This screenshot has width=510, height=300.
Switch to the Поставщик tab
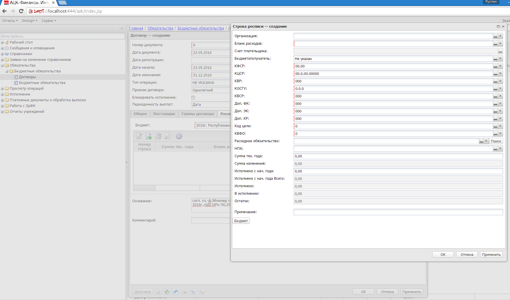[x=164, y=114]
